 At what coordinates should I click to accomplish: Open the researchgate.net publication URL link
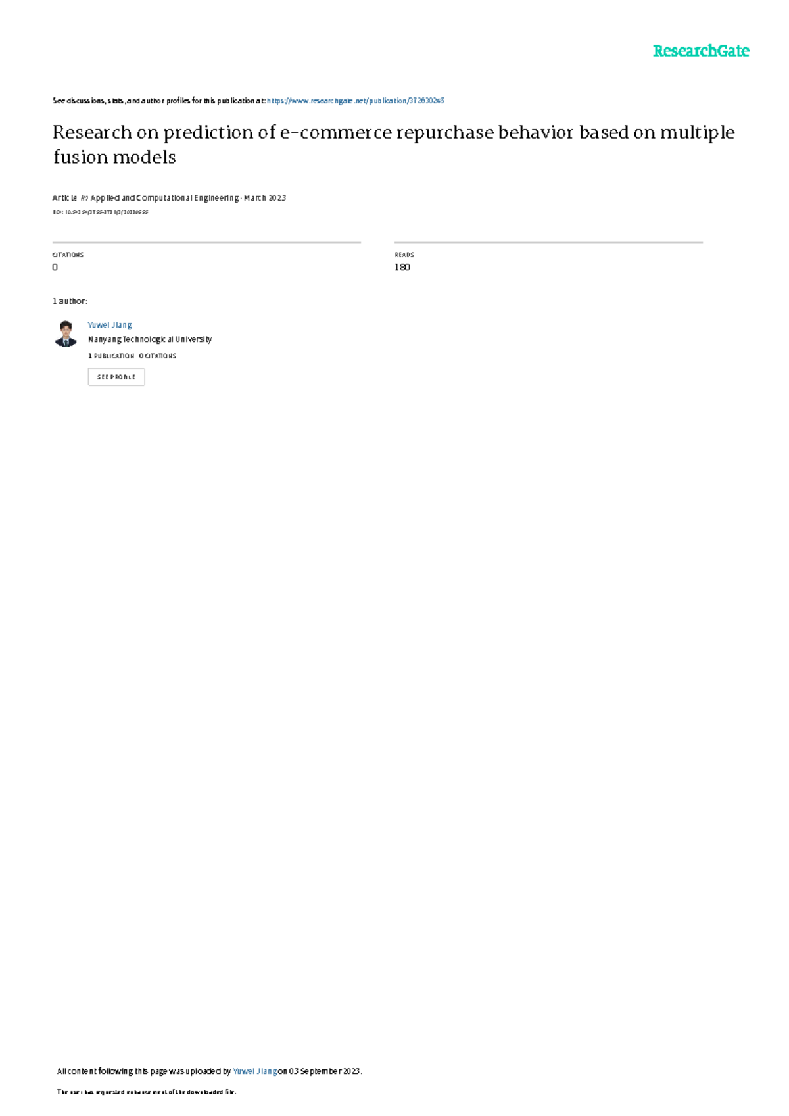[356, 101]
